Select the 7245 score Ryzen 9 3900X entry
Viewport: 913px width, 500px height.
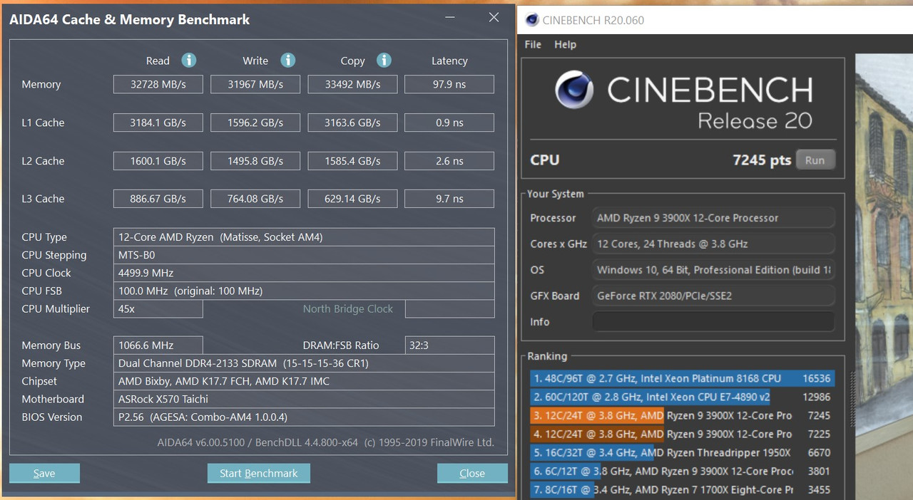click(682, 415)
